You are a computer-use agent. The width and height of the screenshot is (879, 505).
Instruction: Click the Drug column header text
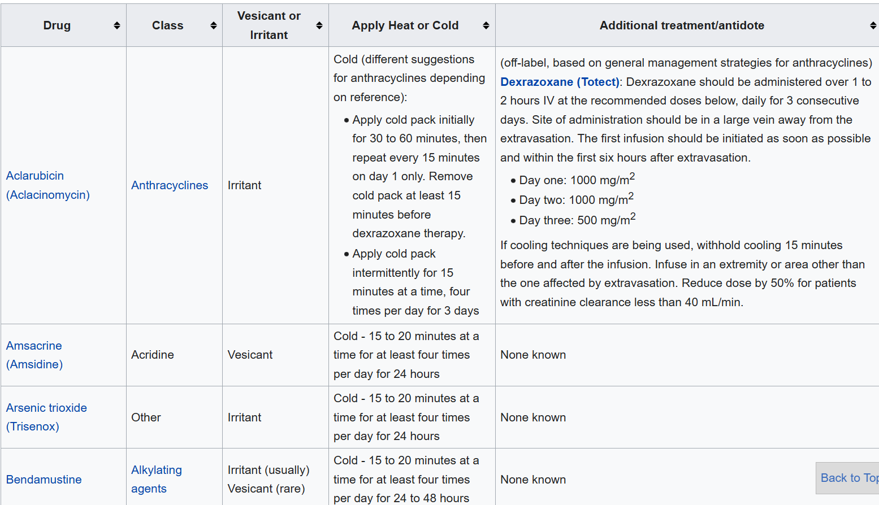(57, 25)
